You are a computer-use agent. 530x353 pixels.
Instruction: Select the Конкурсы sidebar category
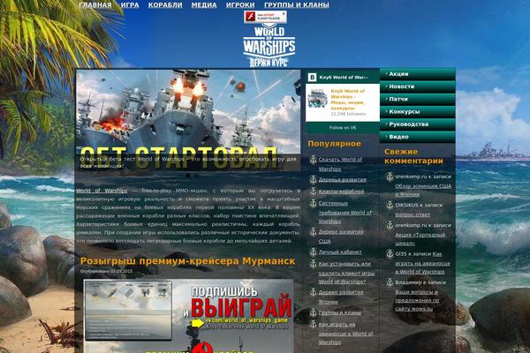[x=418, y=111]
